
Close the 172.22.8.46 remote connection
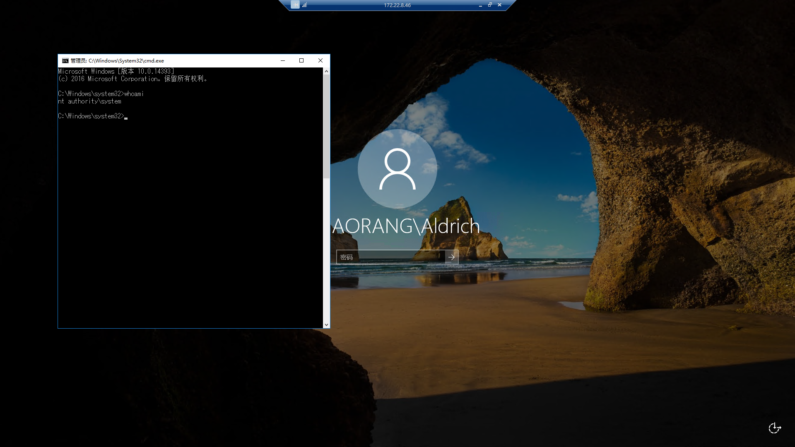tap(499, 5)
